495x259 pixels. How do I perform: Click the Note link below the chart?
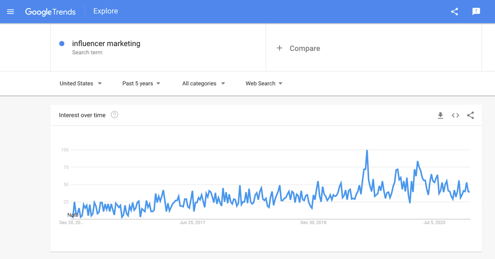coord(73,215)
